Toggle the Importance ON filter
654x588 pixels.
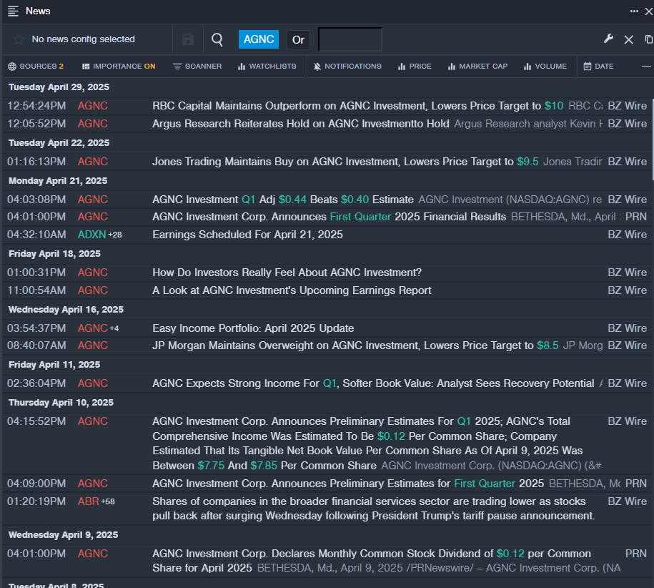pos(119,67)
